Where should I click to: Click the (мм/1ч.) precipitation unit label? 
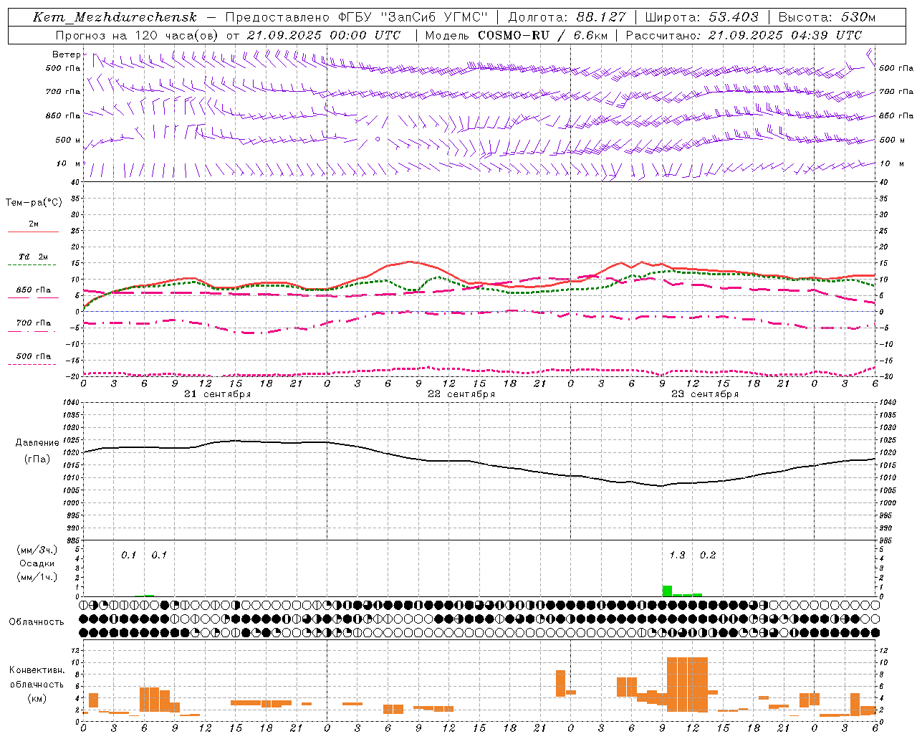coord(37,577)
